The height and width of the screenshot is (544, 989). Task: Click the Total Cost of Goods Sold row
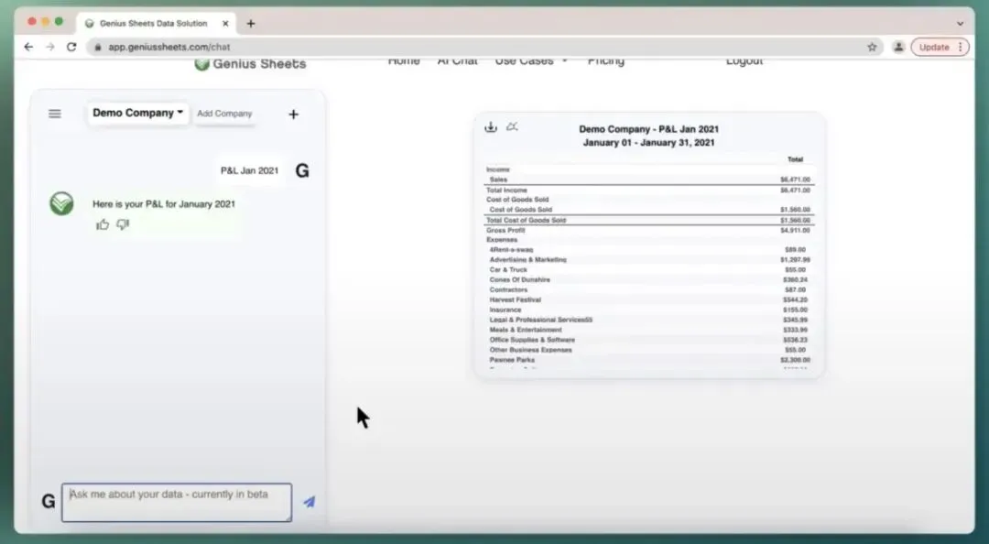coord(649,220)
